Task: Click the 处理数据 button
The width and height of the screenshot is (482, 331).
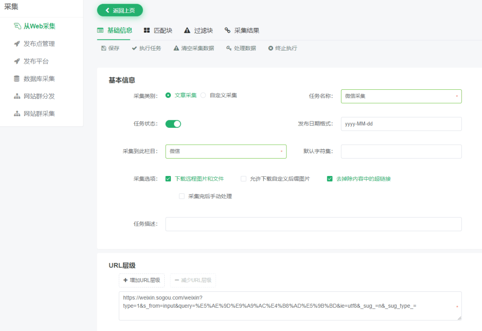Action: (x=241, y=48)
